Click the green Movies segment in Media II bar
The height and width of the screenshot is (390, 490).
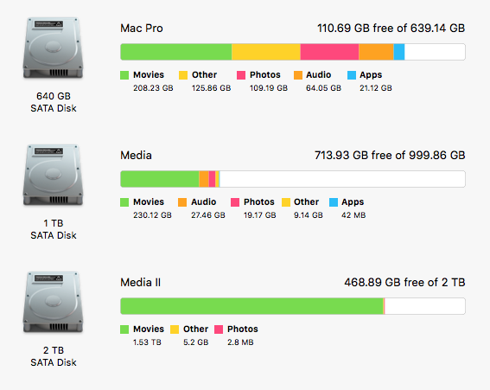click(251, 306)
